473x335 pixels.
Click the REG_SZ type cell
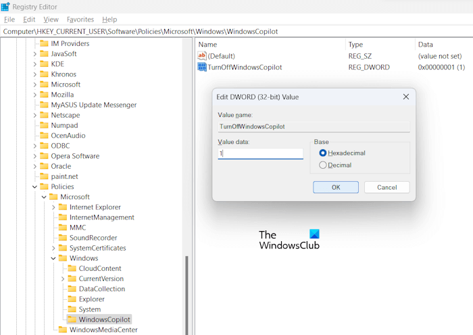[360, 56]
